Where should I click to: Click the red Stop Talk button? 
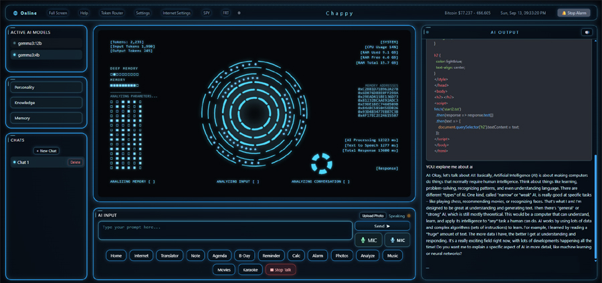coord(281,270)
